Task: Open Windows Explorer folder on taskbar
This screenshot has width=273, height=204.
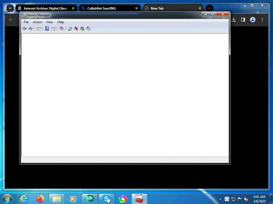Action: coord(57,199)
